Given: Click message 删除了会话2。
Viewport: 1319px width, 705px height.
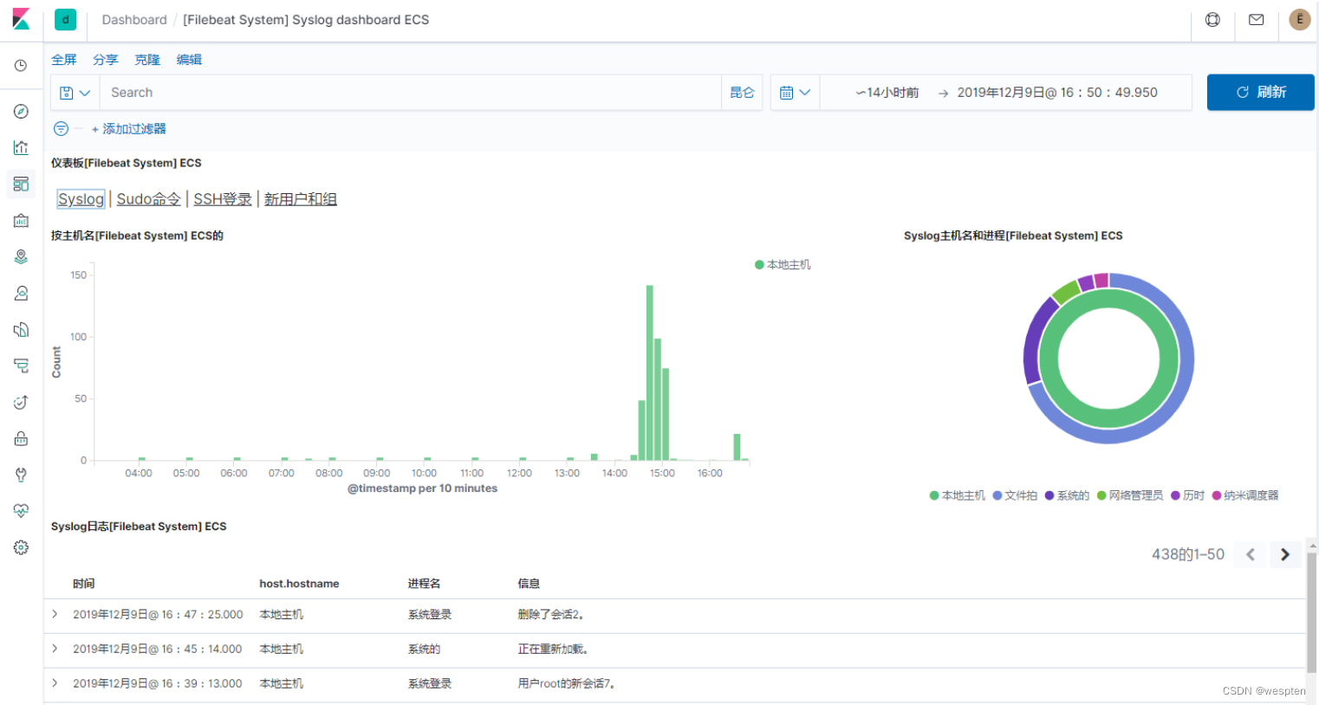Looking at the screenshot, I should [552, 614].
